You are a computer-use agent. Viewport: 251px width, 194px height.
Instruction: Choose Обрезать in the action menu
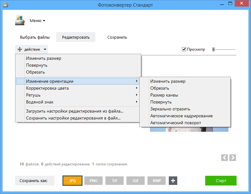(x=78, y=72)
